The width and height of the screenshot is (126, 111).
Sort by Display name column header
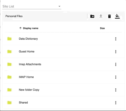tap(31, 28)
